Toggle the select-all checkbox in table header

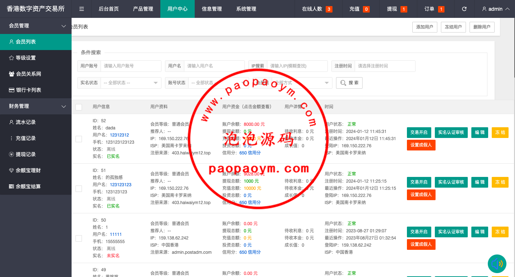click(x=79, y=107)
